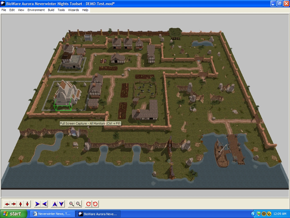Select the green-outlined object in the area
This screenshot has height=218, width=290.
pos(62,104)
